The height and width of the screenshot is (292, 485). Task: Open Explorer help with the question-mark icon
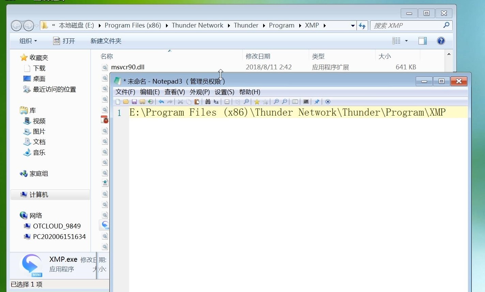pyautogui.click(x=441, y=41)
